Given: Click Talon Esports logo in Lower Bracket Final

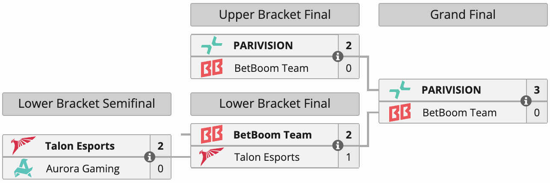Looking at the screenshot, I should click(x=212, y=157).
